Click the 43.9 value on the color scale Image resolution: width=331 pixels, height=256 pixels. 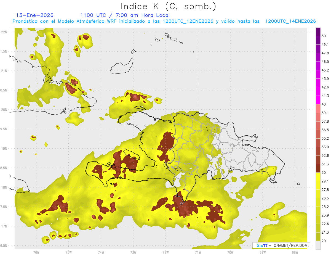click(325, 79)
